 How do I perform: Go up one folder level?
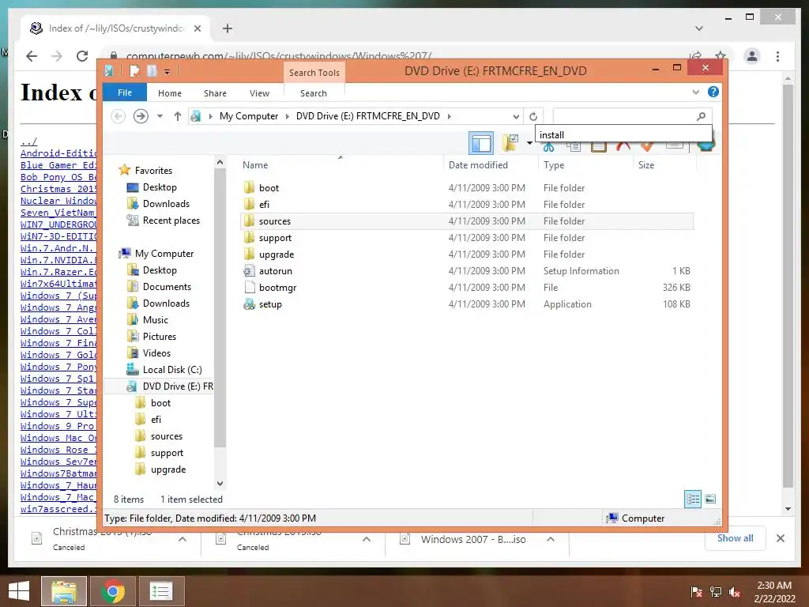178,116
